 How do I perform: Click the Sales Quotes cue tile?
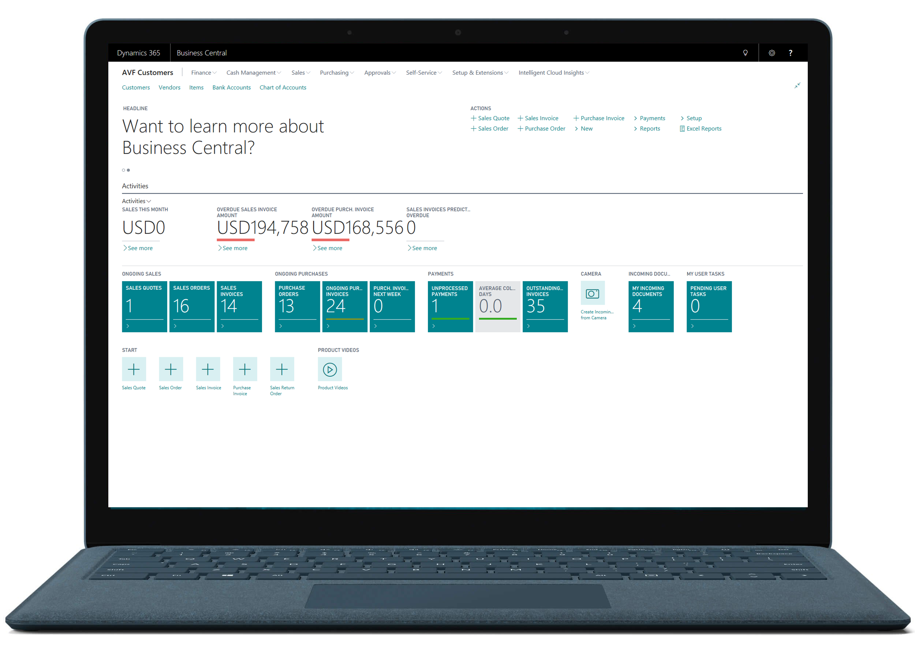(x=145, y=307)
